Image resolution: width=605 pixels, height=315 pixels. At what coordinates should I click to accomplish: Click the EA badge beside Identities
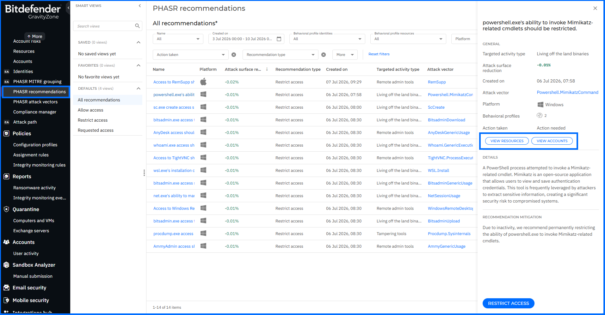click(7, 72)
